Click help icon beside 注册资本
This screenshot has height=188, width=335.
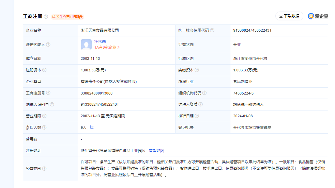44,70
